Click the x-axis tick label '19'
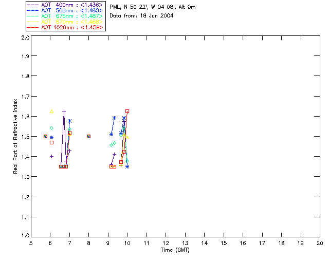329x263 pixels. [301, 243]
